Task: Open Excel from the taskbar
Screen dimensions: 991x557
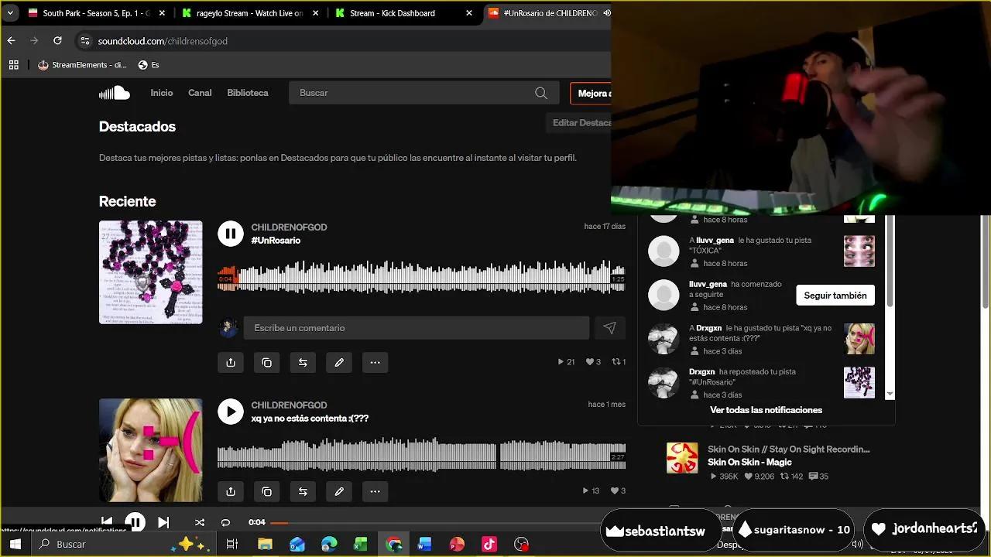Action: 361,545
